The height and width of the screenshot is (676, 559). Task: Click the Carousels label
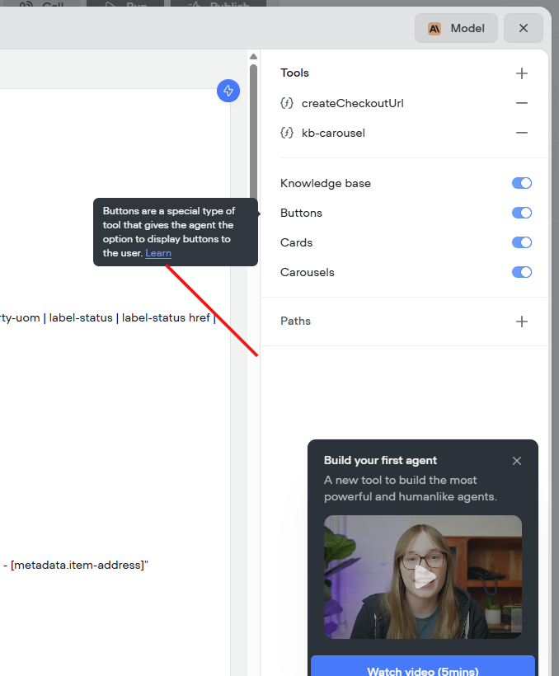tap(307, 273)
